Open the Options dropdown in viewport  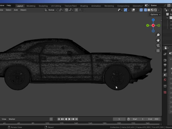pyautogui.click(x=155, y=14)
